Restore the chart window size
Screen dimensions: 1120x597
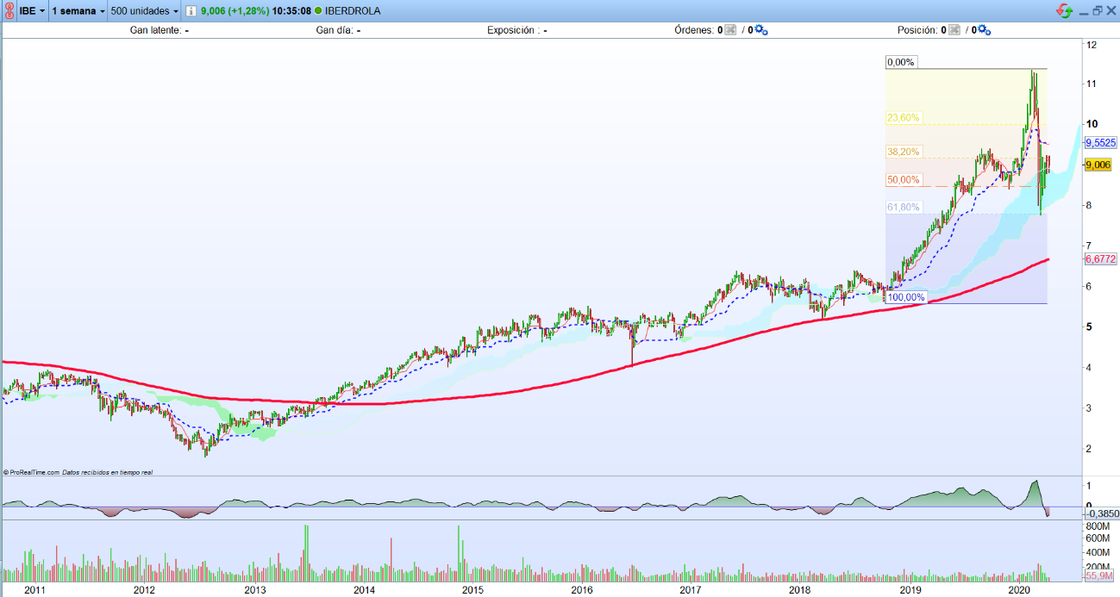click(x=1098, y=11)
